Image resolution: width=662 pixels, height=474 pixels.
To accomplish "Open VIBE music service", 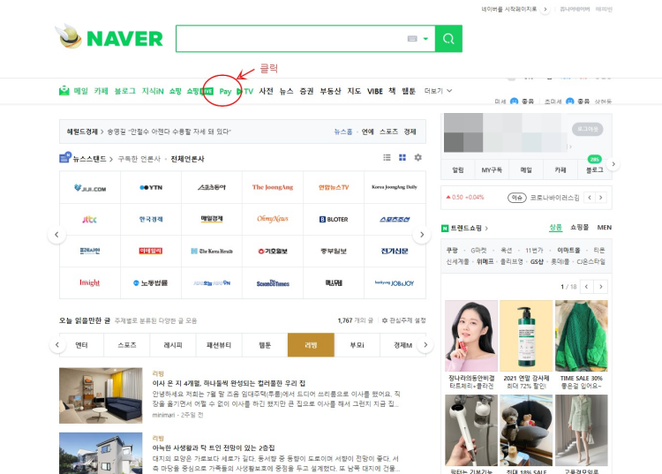I will coord(375,91).
